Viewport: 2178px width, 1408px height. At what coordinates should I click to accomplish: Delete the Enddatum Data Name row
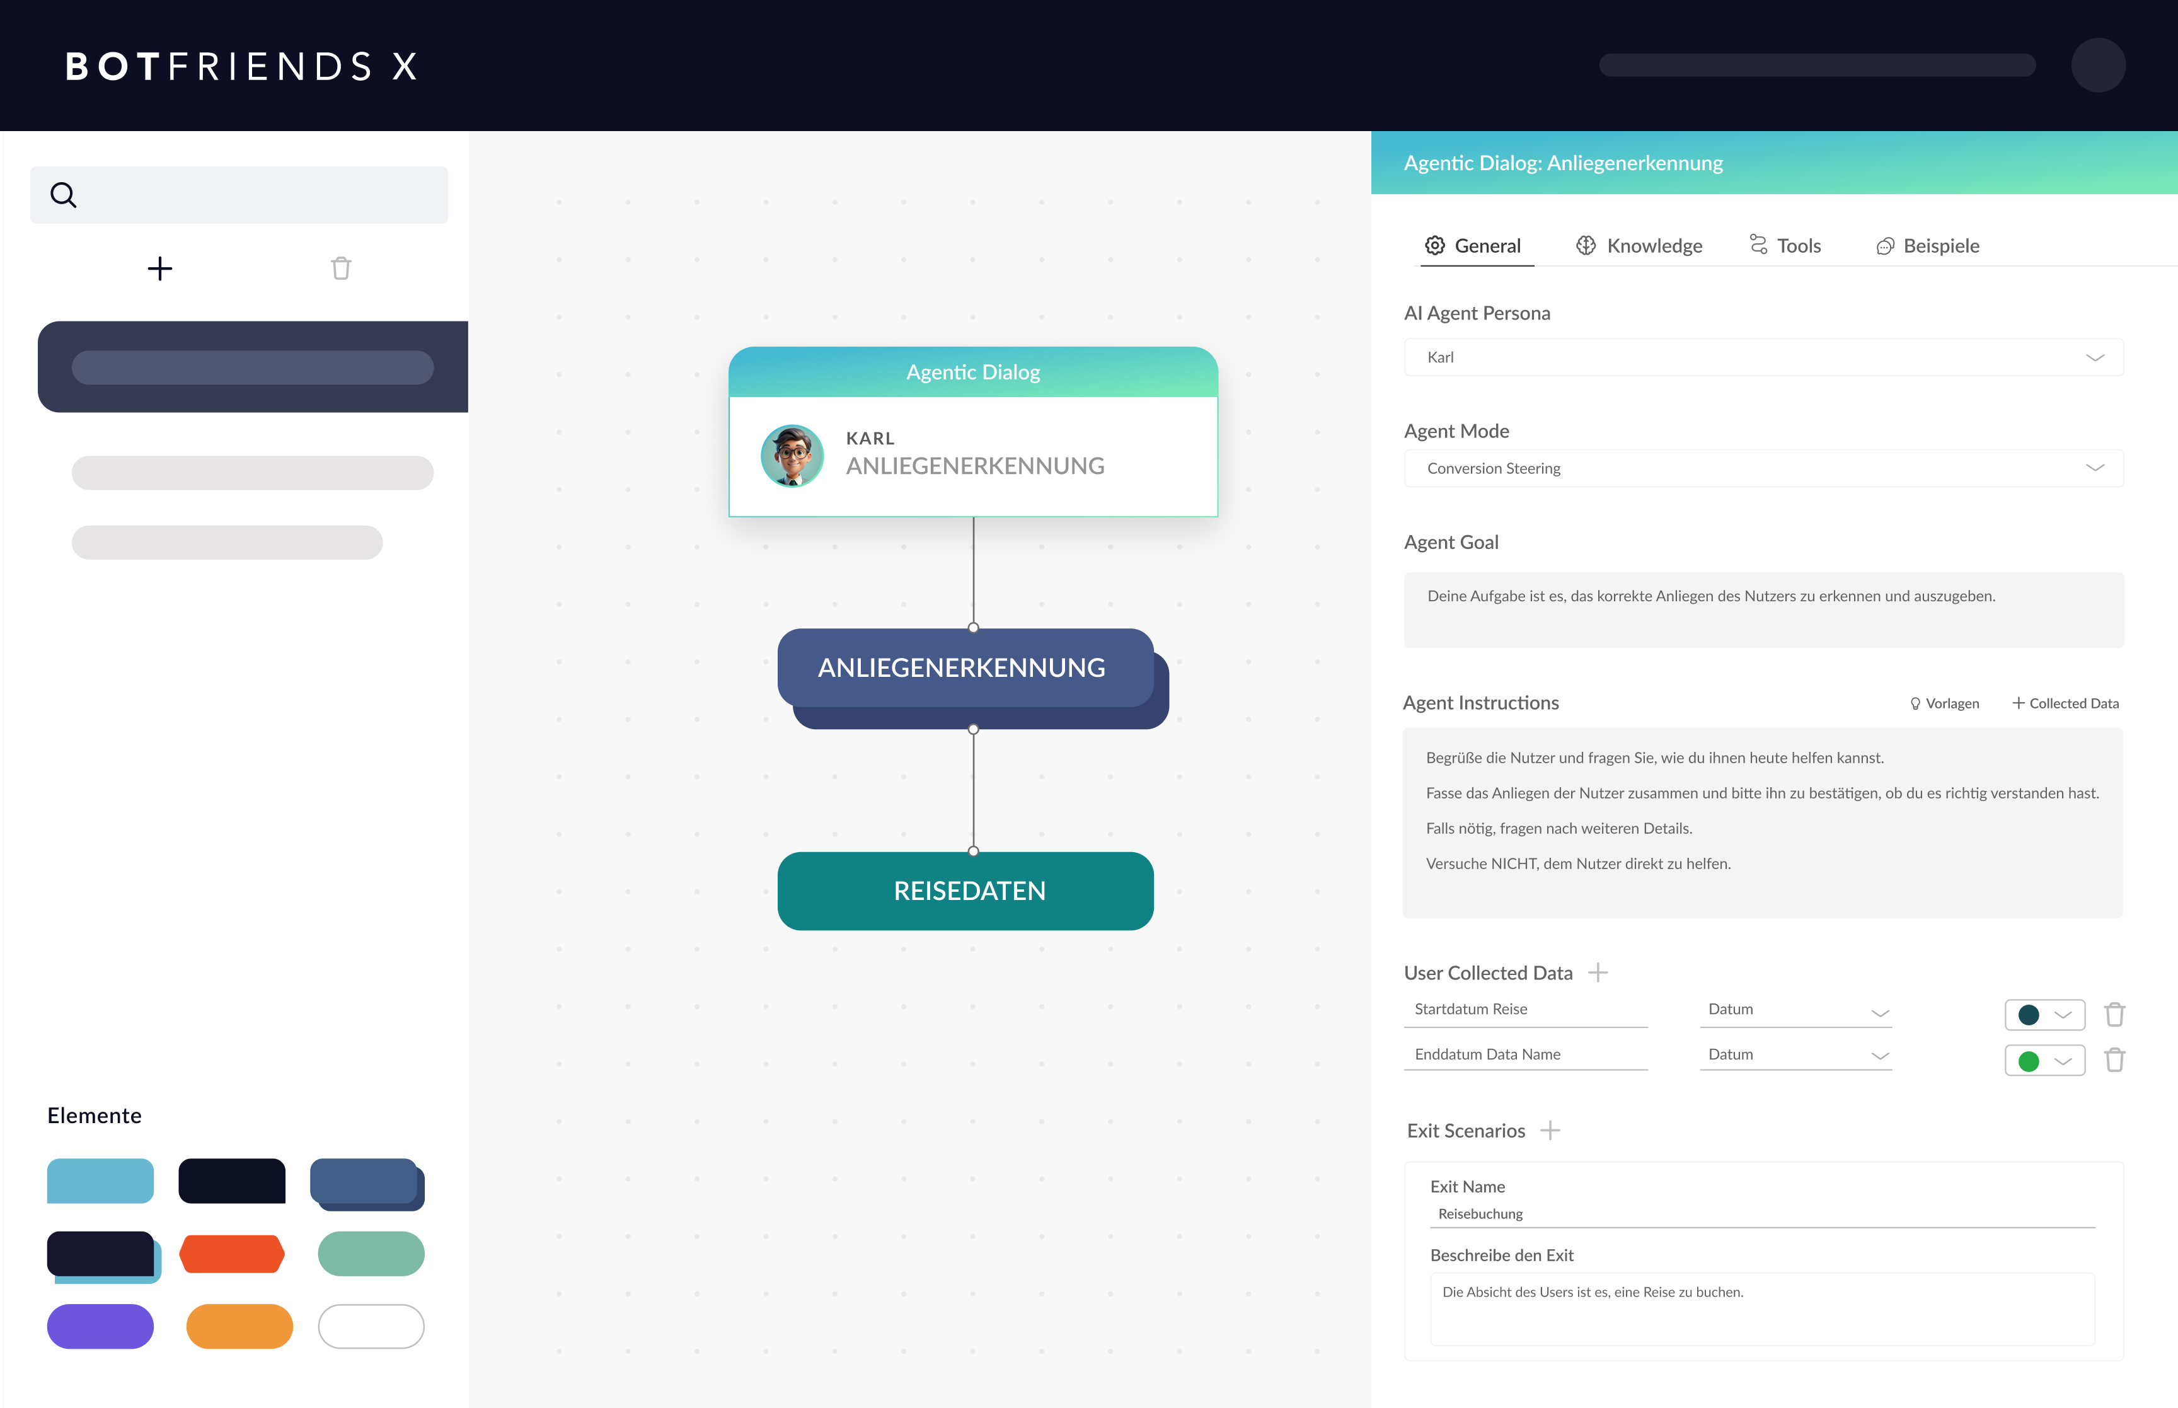[2114, 1061]
